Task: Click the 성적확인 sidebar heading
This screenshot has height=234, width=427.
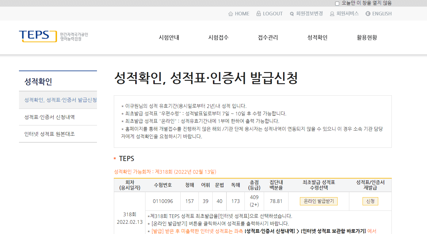Action: 38,81
